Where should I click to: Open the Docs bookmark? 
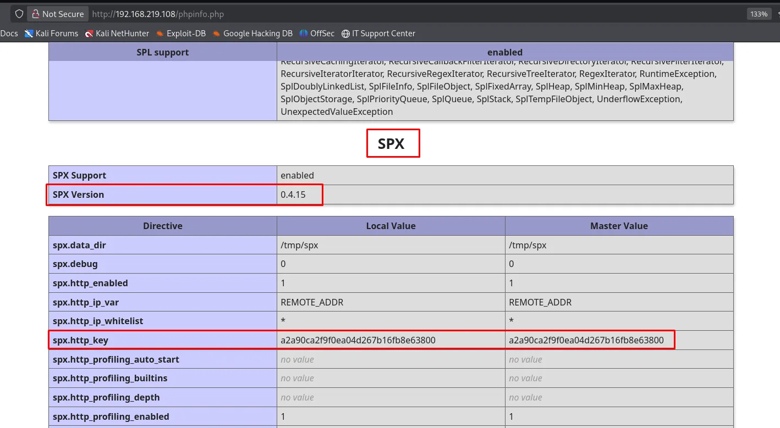click(x=9, y=34)
